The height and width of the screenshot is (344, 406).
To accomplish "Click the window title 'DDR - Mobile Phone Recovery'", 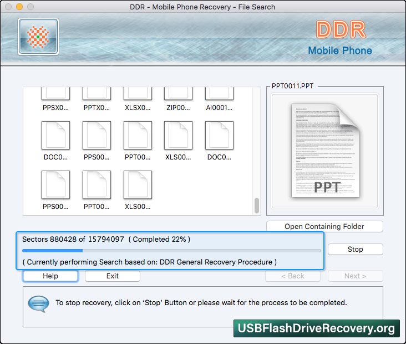I will coord(202,7).
